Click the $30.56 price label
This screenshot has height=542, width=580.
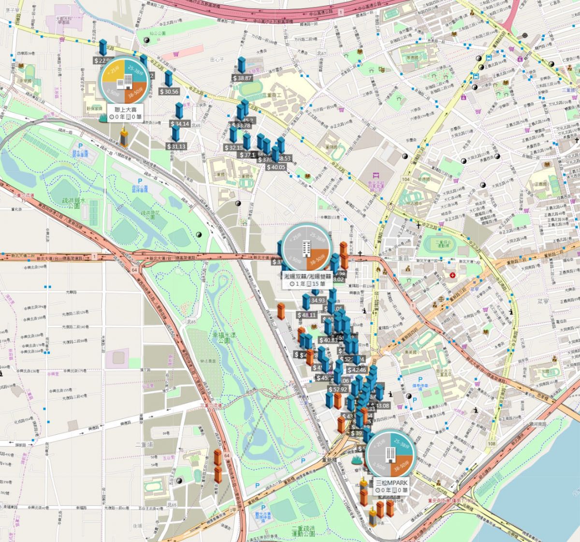point(170,91)
